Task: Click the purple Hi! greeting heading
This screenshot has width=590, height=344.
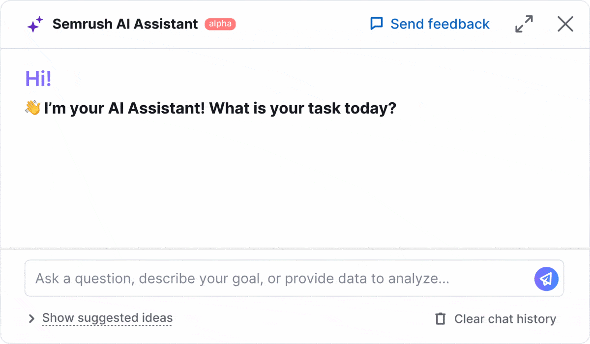Action: coord(38,79)
